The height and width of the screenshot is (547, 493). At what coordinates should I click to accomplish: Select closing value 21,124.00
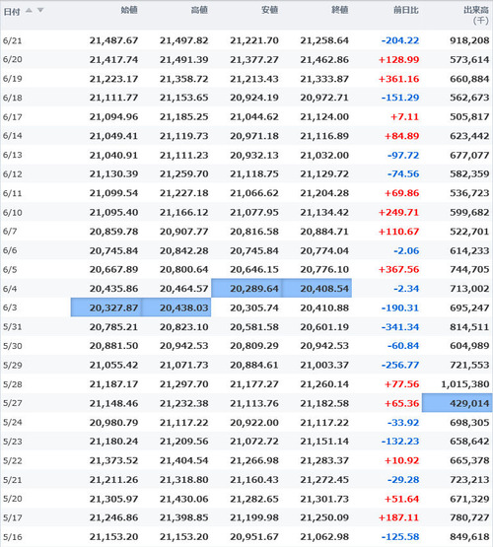pos(324,117)
